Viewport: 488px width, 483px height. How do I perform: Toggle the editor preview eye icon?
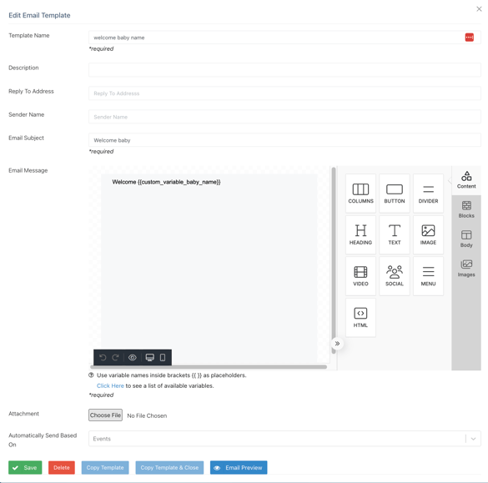click(x=133, y=357)
